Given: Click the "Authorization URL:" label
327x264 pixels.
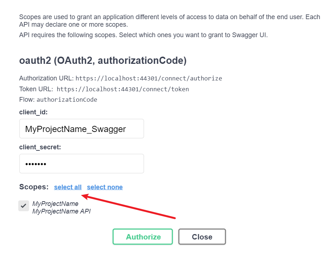Looking at the screenshot, I should [x=46, y=78].
